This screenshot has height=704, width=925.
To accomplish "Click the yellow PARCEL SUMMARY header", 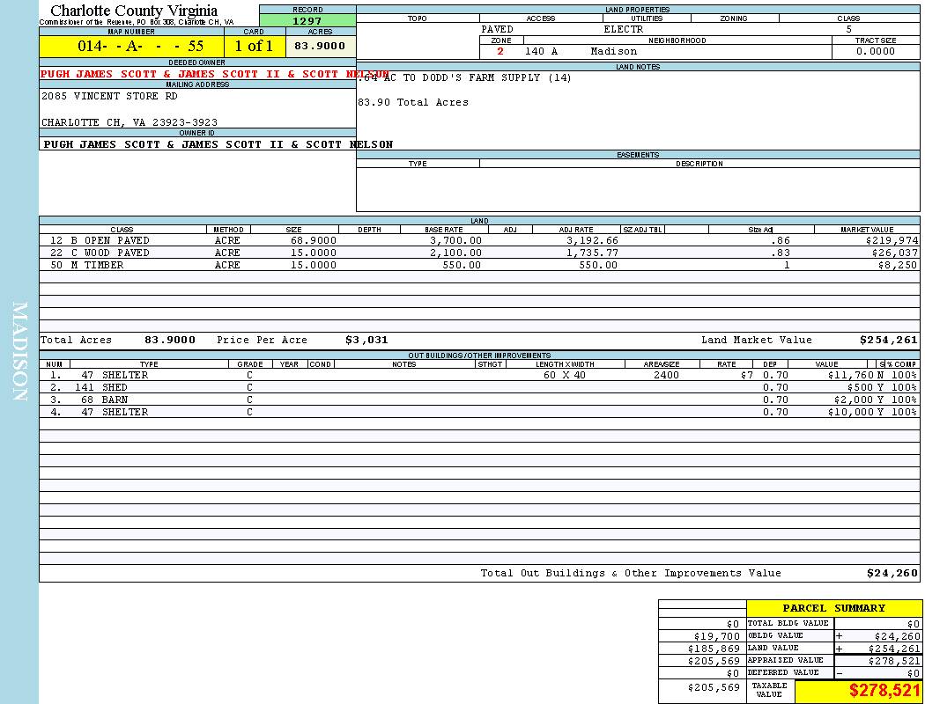I will point(833,608).
